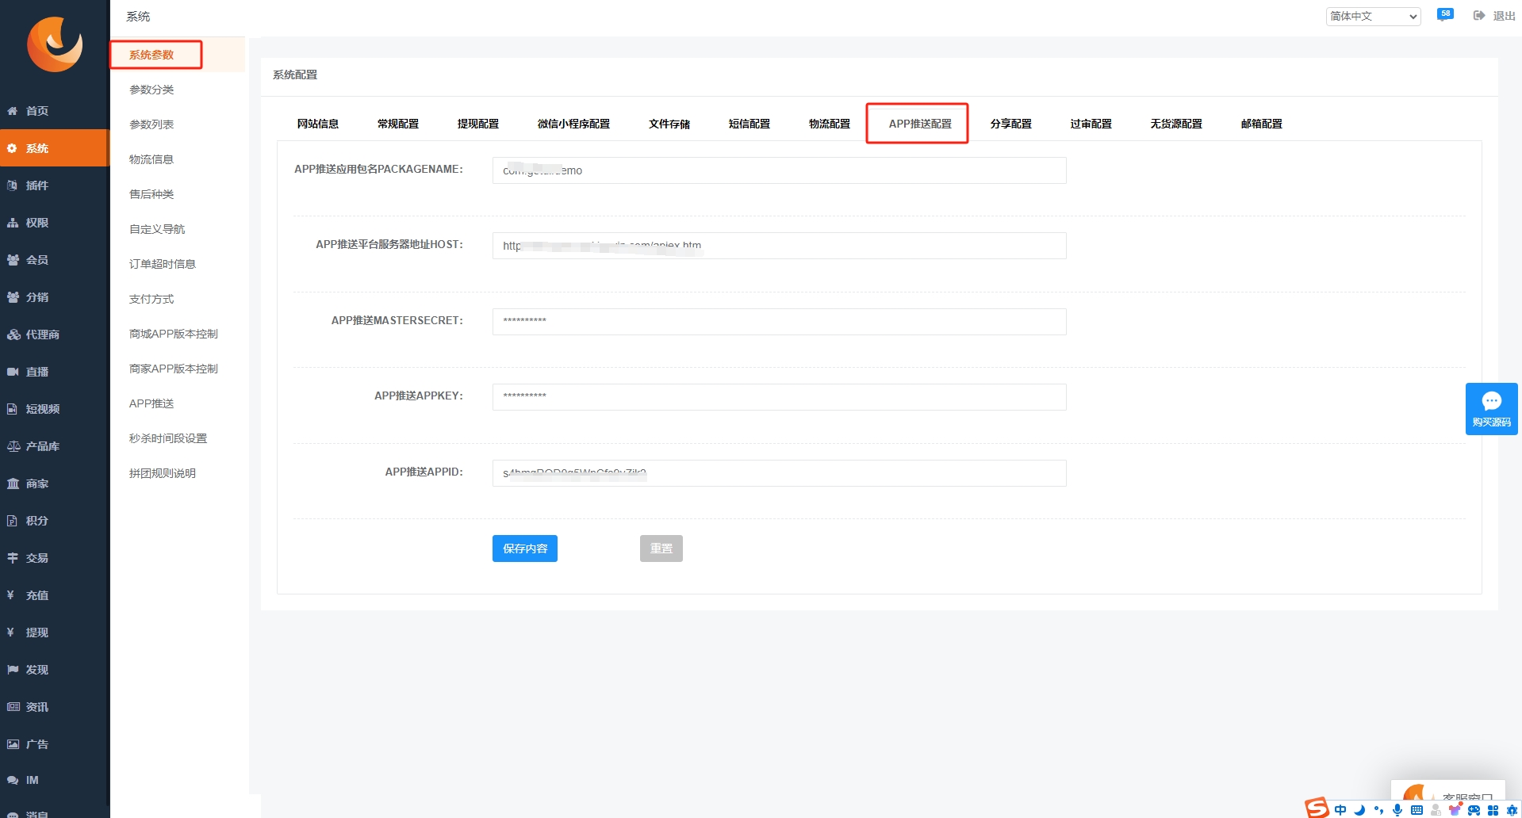Open 参数列表 in the submenu
This screenshot has height=818, width=1522.
(x=151, y=124)
